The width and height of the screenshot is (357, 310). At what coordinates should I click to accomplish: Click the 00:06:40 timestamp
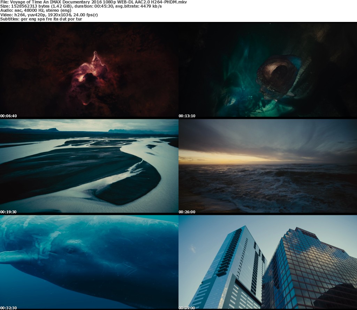[9, 116]
